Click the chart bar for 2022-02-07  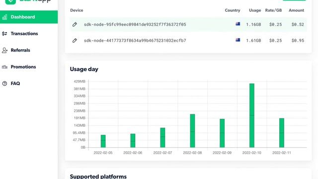click(x=162, y=138)
